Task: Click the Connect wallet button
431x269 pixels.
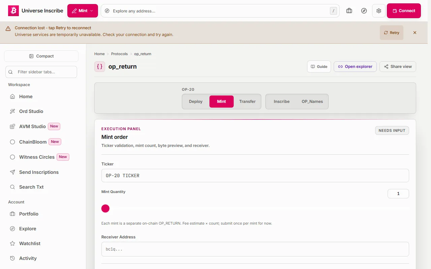Action: [404, 11]
